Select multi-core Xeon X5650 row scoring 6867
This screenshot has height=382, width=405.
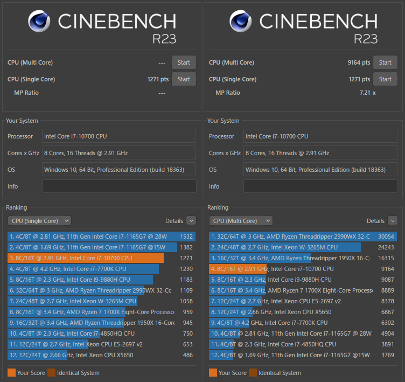click(303, 312)
